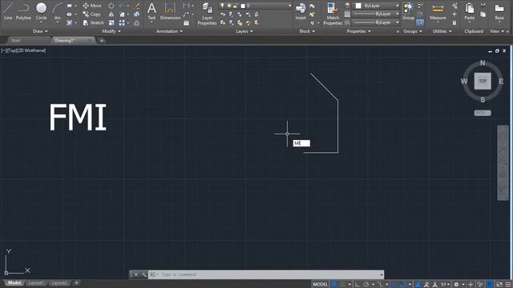Close the command line with X

[135, 274]
